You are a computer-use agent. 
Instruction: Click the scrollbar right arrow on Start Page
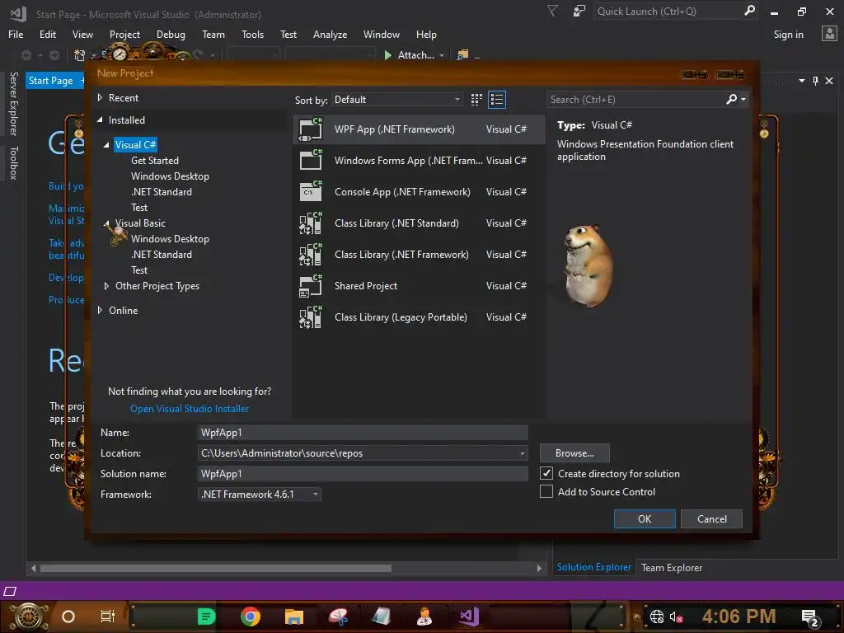pyautogui.click(x=539, y=569)
